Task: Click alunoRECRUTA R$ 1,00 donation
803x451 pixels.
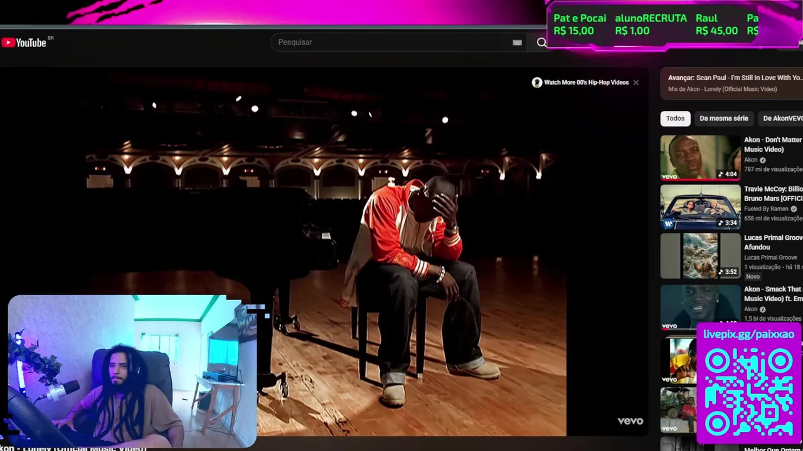Action: (x=651, y=24)
